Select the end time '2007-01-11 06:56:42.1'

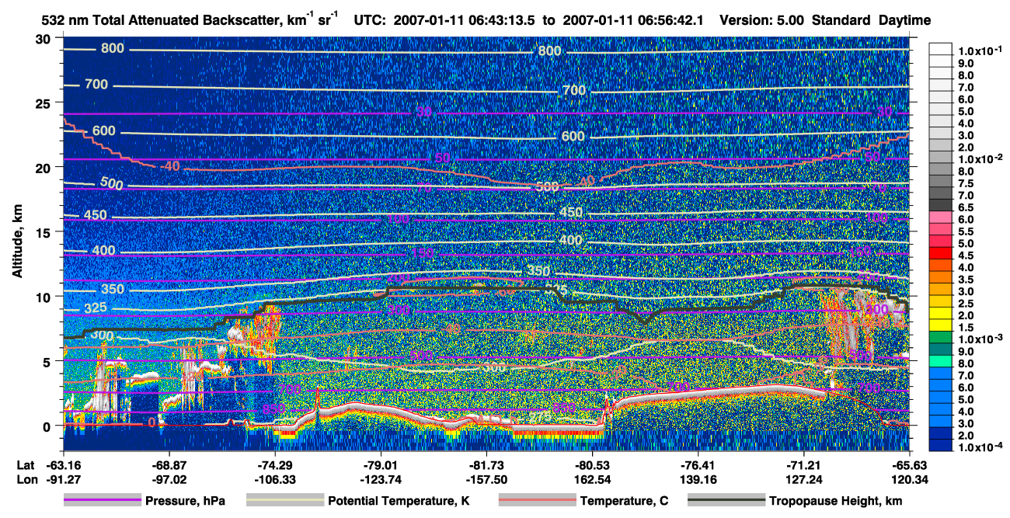(632, 21)
